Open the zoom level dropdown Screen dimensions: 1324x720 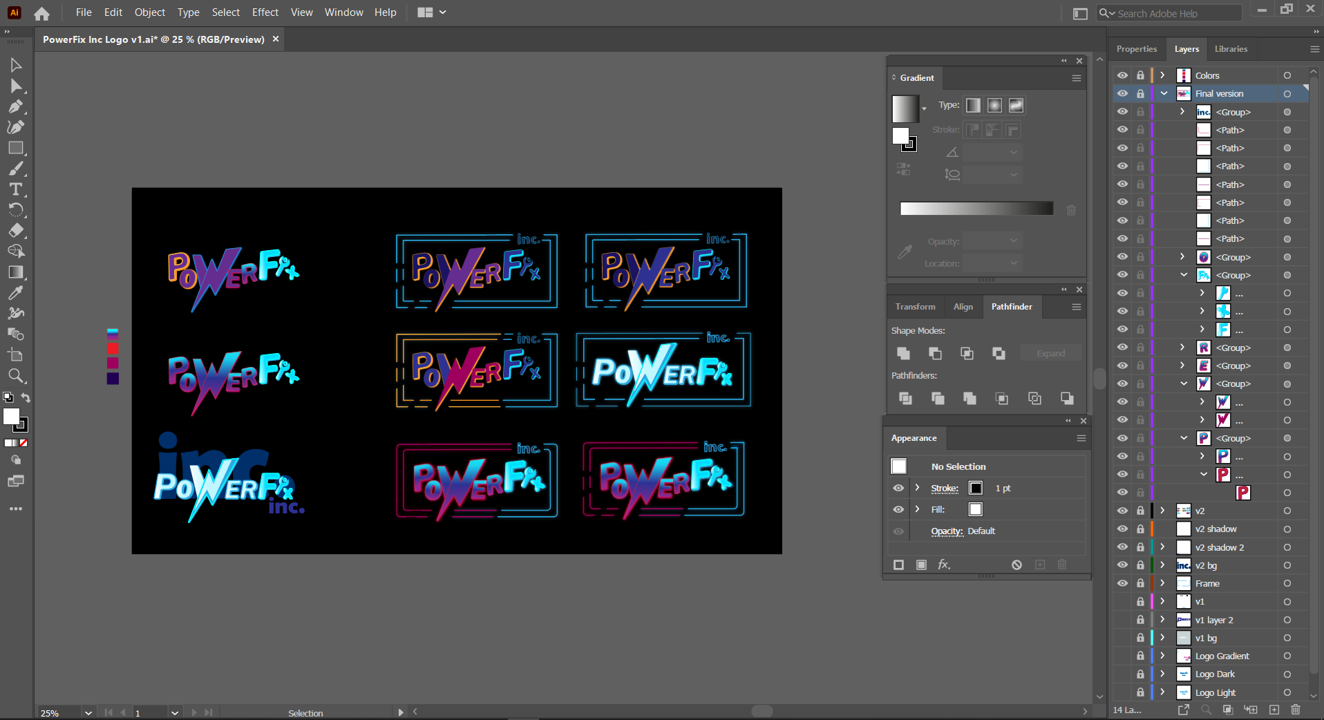(88, 712)
